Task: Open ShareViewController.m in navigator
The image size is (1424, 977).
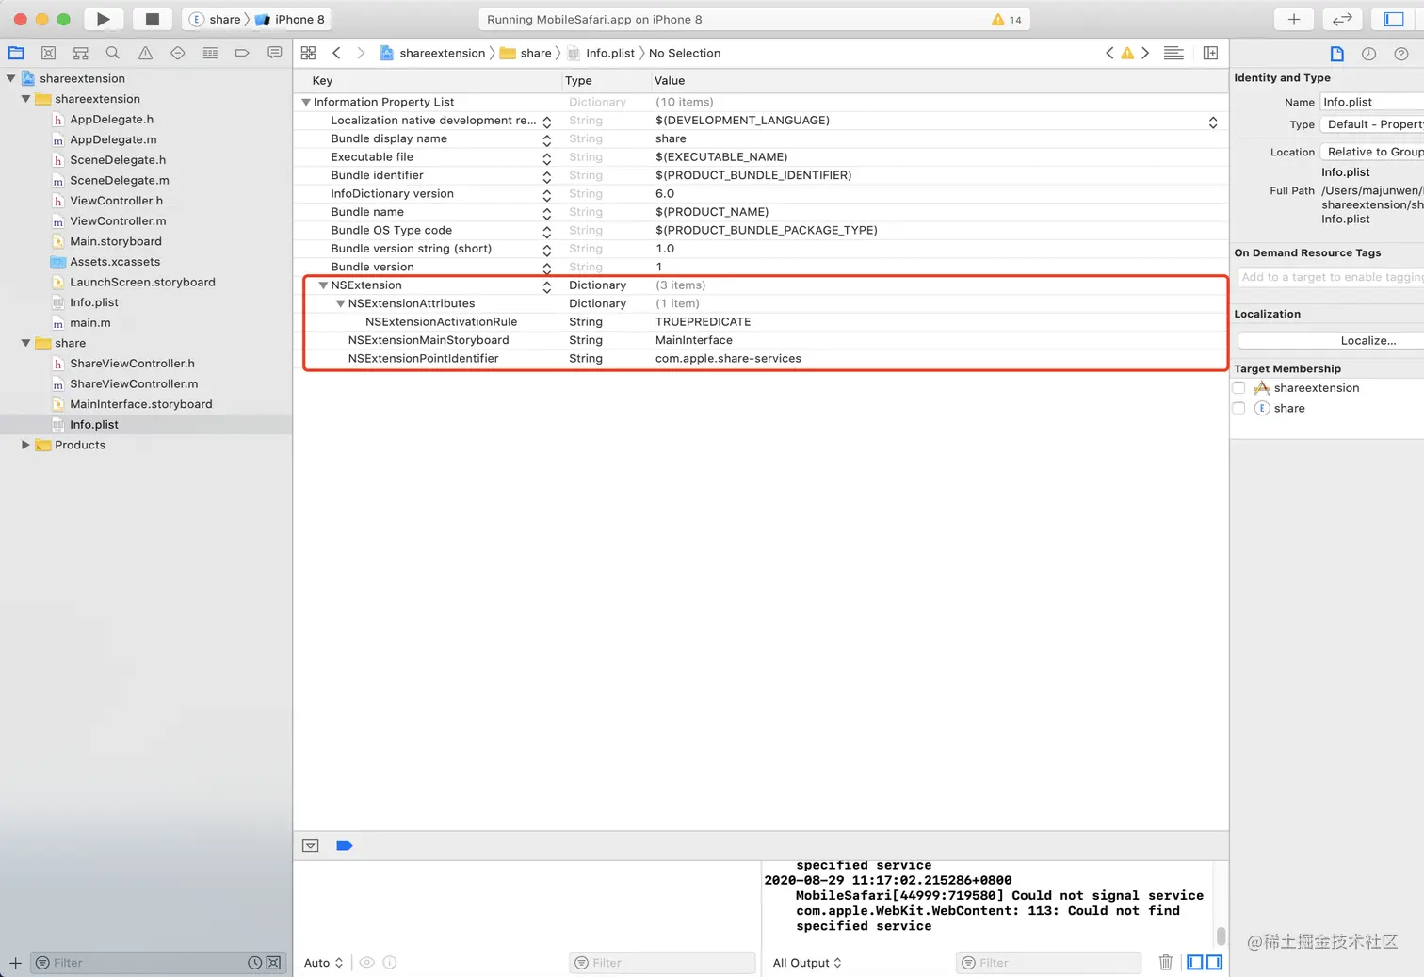Action: pos(134,383)
